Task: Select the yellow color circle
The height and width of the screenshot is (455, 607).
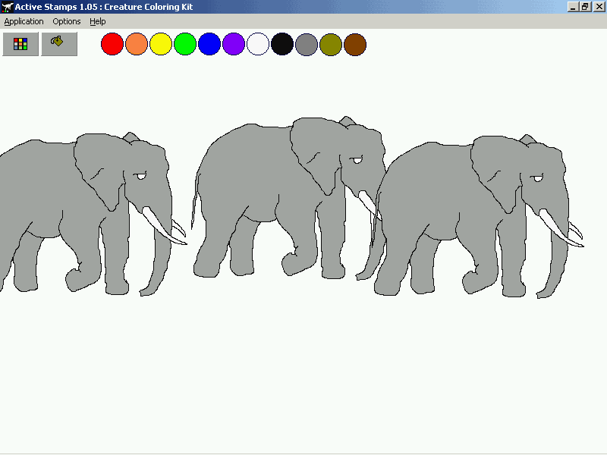Action: pyautogui.click(x=161, y=44)
